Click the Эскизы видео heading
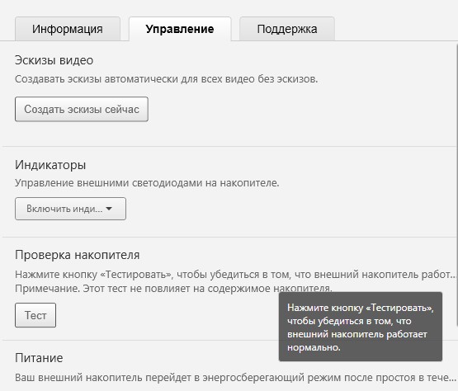Image resolution: width=458 pixels, height=391 pixels. [54, 60]
